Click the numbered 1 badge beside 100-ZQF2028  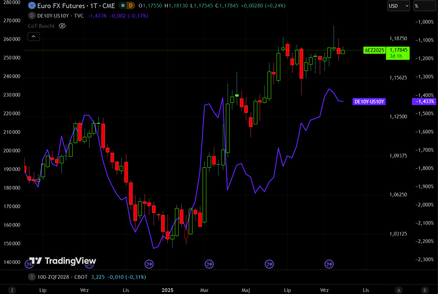(x=32, y=277)
